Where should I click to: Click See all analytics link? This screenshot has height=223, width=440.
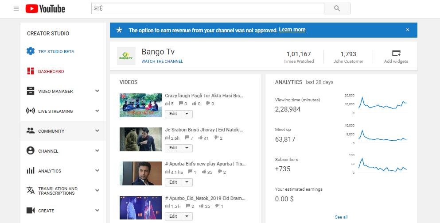(341, 217)
